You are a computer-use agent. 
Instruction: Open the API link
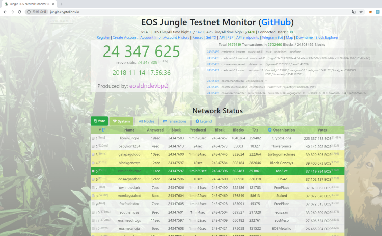click(222, 37)
